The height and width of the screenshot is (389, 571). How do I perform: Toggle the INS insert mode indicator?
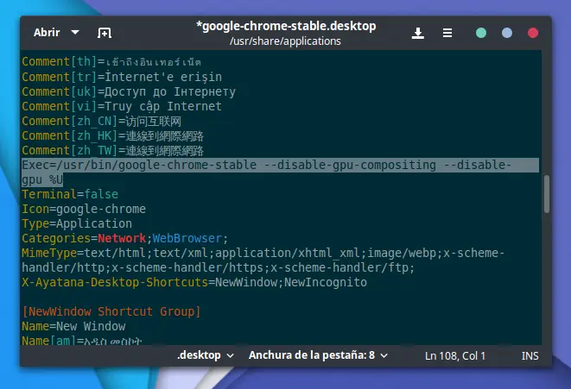pos(530,356)
